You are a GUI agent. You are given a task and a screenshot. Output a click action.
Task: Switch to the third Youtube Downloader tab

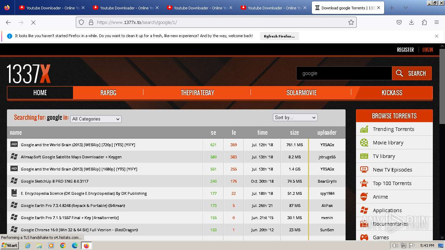coord(200,8)
